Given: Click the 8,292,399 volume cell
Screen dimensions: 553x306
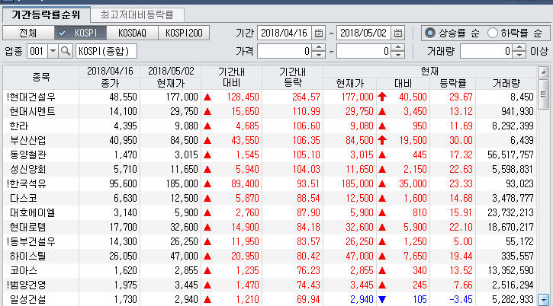Looking at the screenshot, I should click(513, 126).
